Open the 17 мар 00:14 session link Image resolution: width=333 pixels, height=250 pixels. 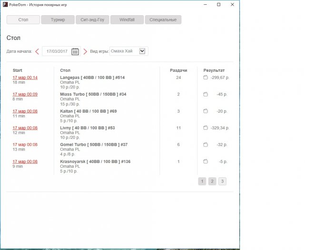tap(25, 77)
